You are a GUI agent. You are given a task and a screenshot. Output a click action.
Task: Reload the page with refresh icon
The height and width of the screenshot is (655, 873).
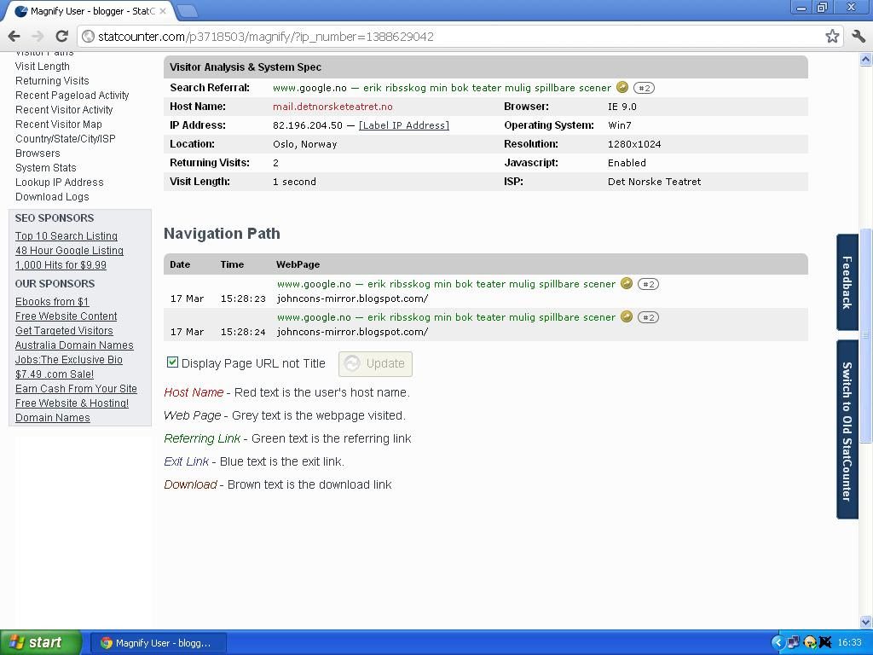(61, 37)
